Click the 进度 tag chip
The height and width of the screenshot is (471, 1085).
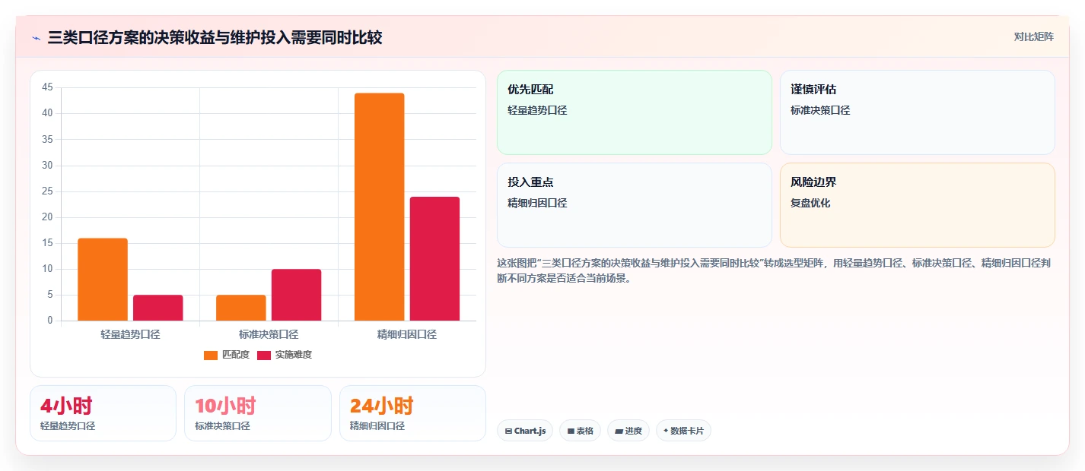628,431
